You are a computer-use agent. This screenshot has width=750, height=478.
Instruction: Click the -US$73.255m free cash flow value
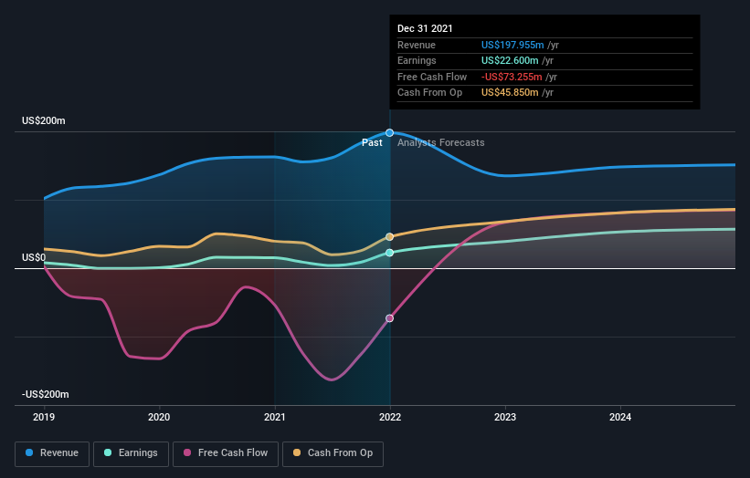[x=512, y=77]
